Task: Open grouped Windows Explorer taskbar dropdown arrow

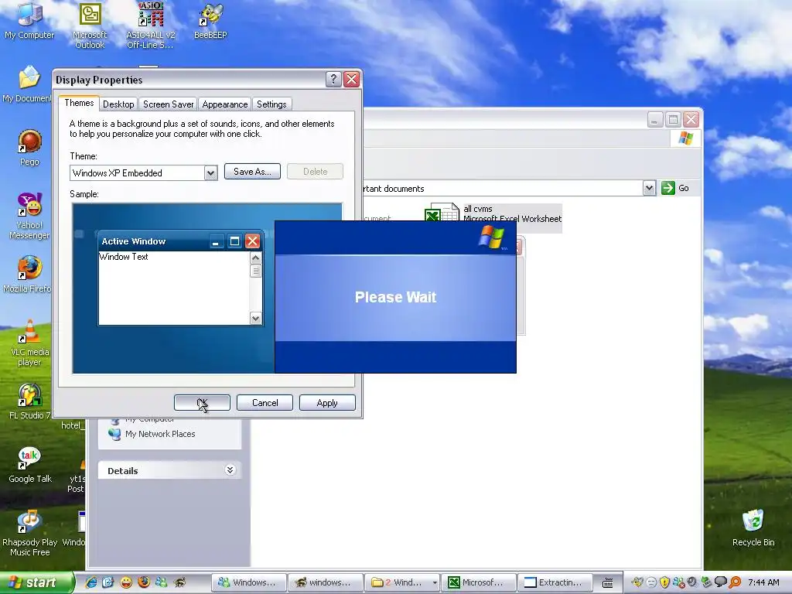Action: 435,582
